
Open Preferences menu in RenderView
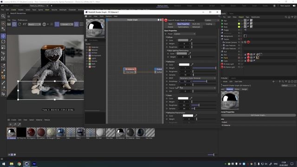point(23,20)
